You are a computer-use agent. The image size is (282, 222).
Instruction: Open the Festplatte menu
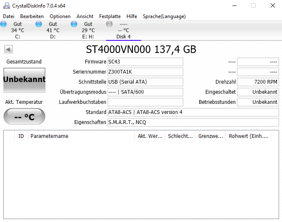(110, 16)
